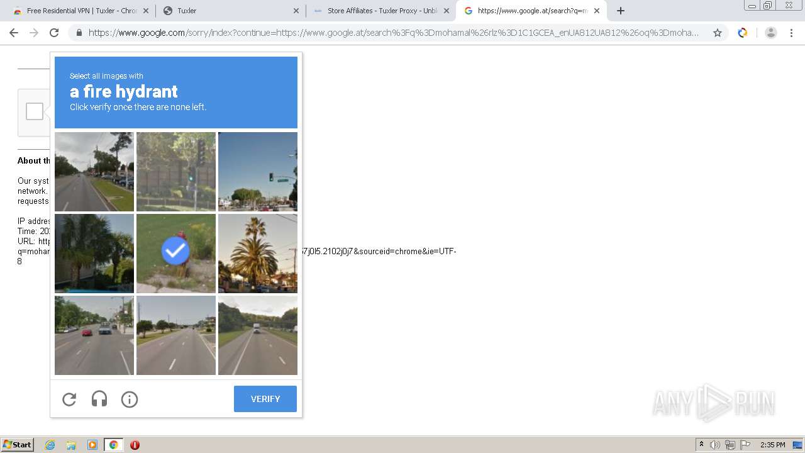Open Chrome three-dot menu
805x453 pixels.
tap(791, 33)
